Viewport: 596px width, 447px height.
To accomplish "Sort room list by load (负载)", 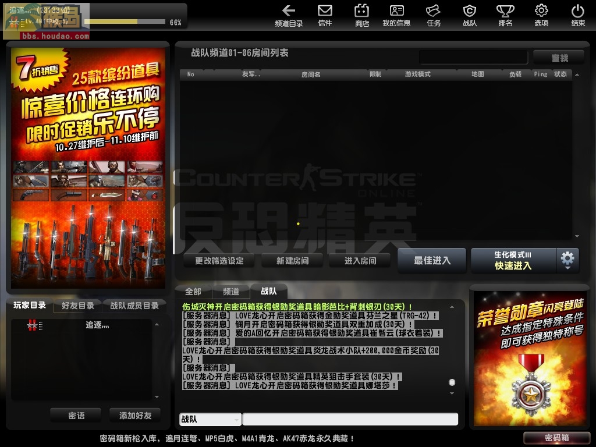I will point(516,74).
